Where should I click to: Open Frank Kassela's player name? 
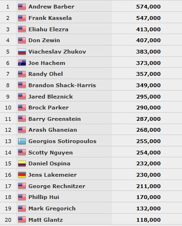point(50,18)
